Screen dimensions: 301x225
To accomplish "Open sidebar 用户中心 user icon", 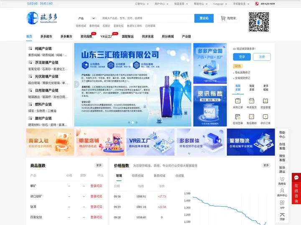I will [282, 191].
